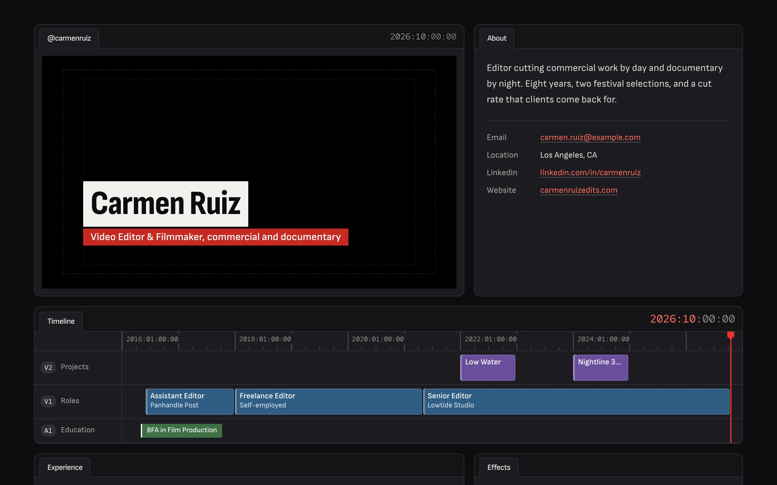Click the V1 track badge
The width and height of the screenshot is (777, 485).
point(48,402)
